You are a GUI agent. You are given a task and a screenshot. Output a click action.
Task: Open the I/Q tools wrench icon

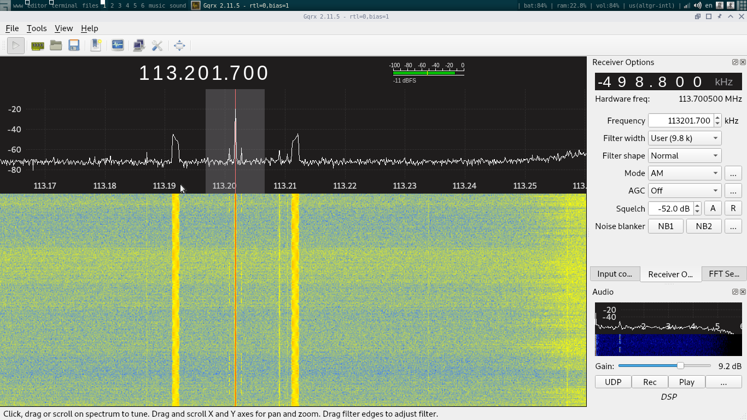157,45
